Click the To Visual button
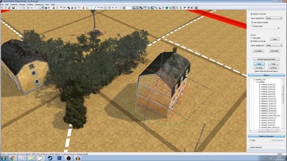The width and height of the screenshot is (287, 161). point(259,68)
